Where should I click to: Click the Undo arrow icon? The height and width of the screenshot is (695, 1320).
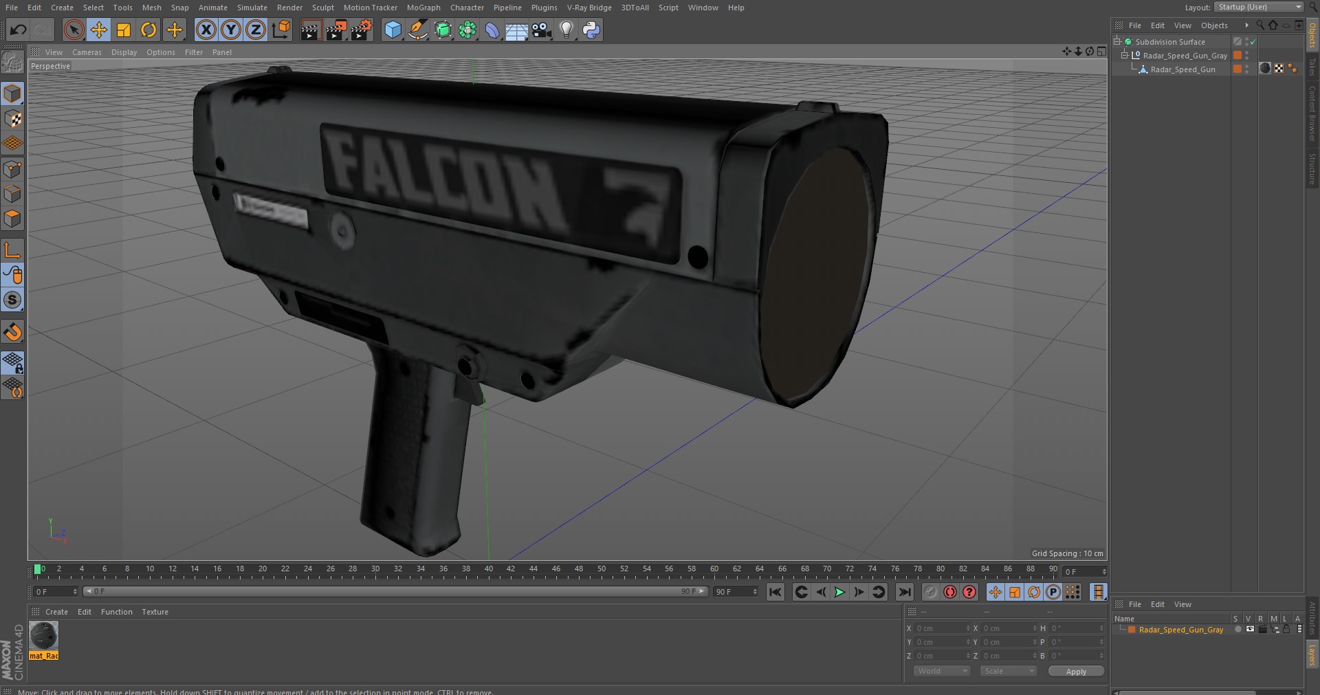(19, 30)
